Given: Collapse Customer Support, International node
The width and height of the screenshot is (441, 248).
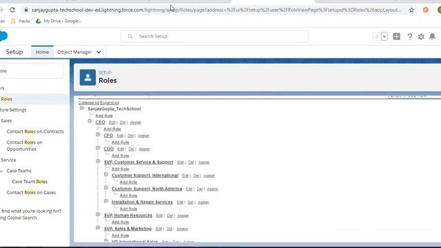Looking at the screenshot, I should tap(106, 174).
